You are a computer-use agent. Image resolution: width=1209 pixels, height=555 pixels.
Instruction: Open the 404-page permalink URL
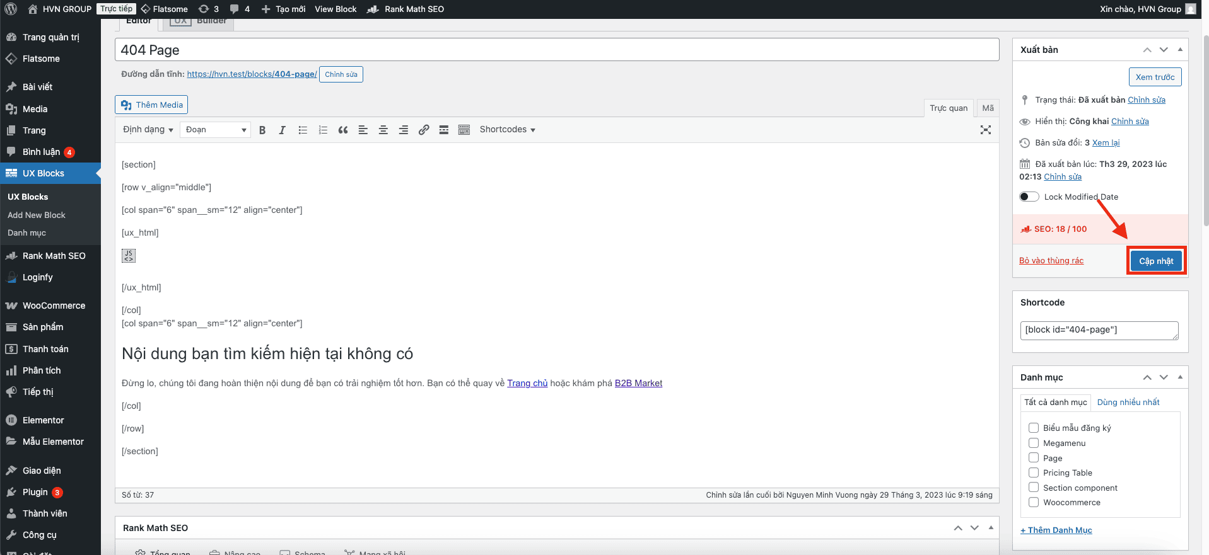click(252, 74)
